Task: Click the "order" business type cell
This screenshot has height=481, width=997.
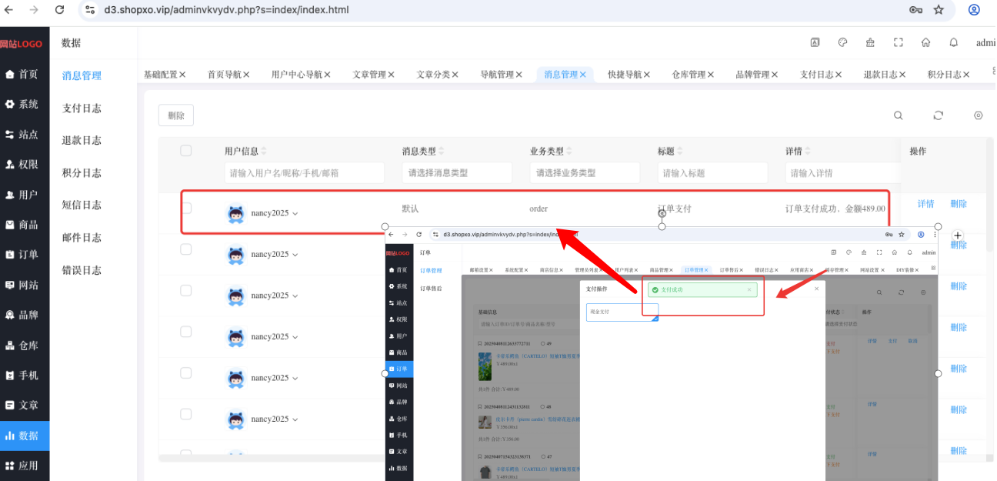Action: pyautogui.click(x=539, y=209)
